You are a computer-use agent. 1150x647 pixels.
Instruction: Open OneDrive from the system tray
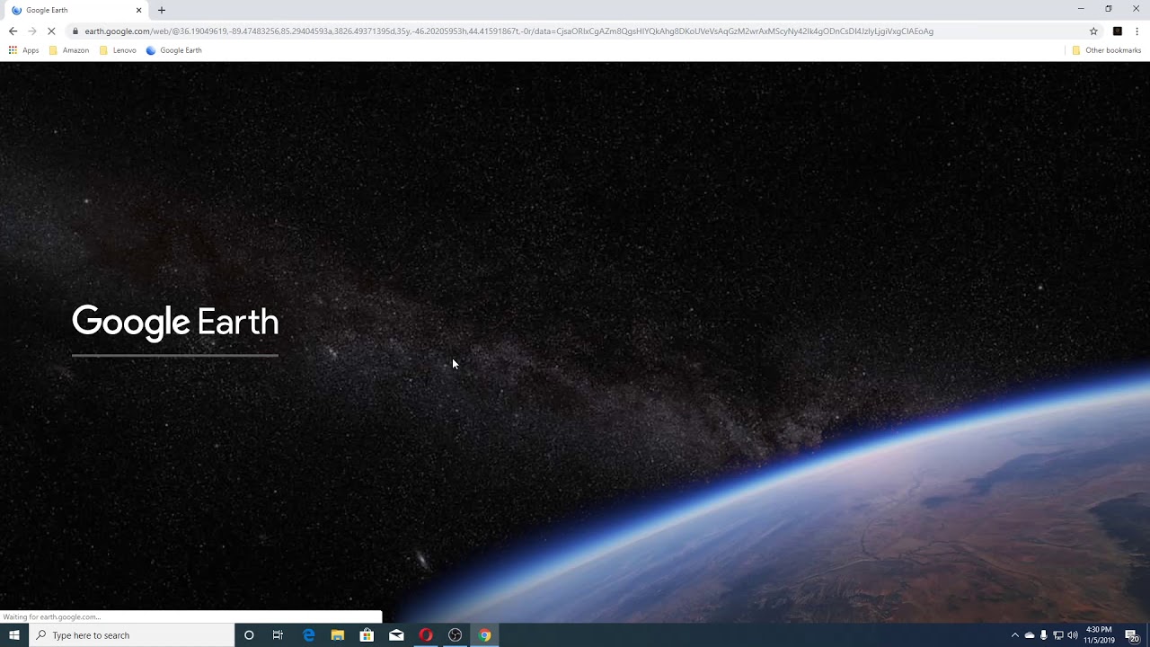click(x=1030, y=635)
